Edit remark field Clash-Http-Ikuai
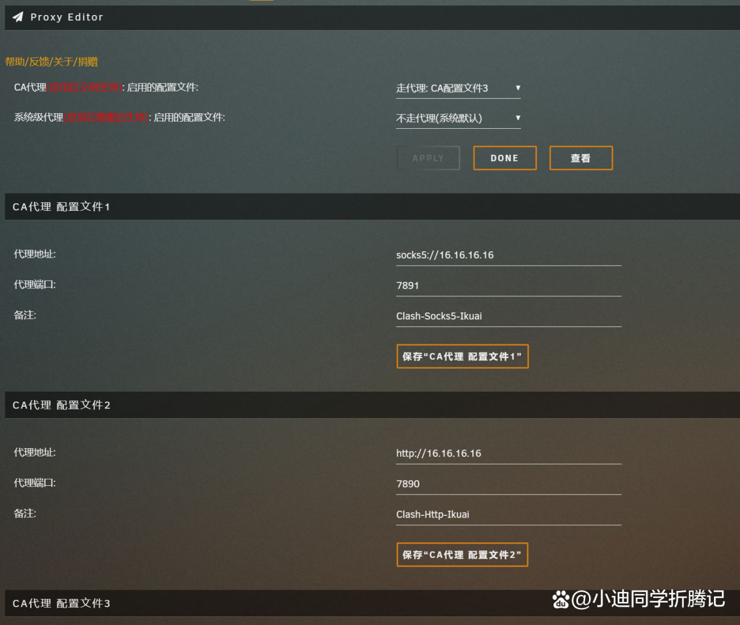Viewport: 740px width, 625px height. point(509,515)
